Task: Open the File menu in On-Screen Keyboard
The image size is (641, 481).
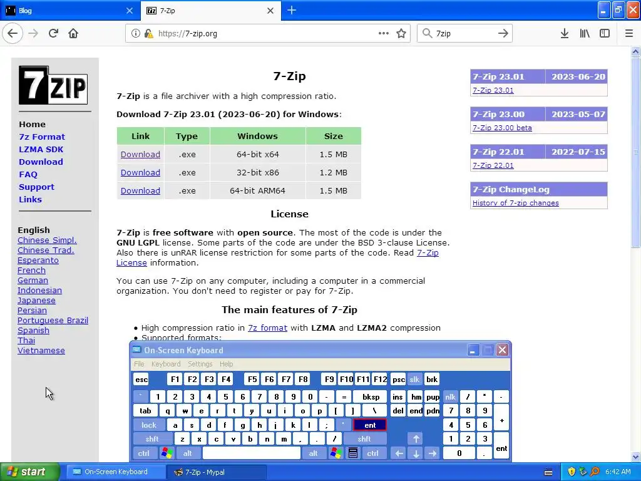Action: point(139,364)
